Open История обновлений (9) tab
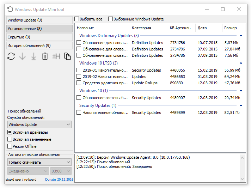251x188 pixels. point(39,46)
